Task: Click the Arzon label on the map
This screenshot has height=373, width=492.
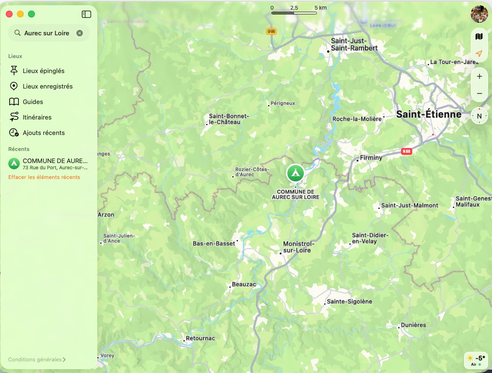Action: 106,215
